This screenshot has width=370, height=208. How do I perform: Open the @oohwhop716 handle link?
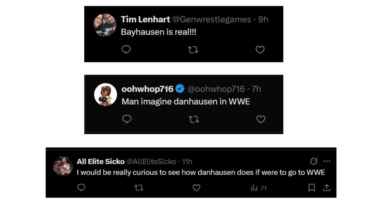pyautogui.click(x=216, y=89)
